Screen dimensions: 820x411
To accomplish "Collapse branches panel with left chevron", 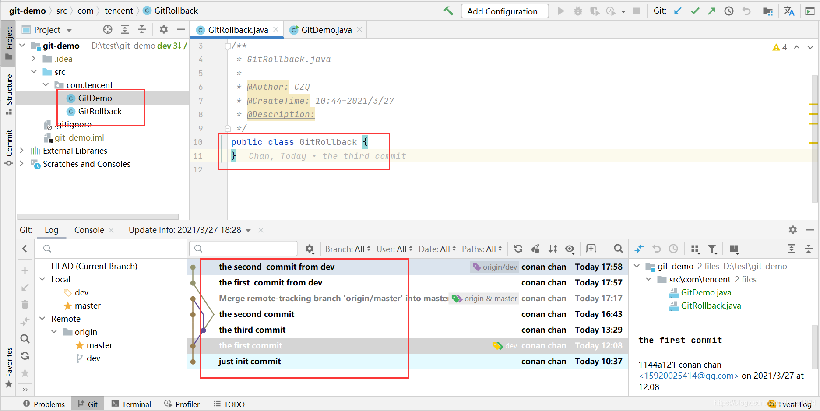I will [25, 249].
